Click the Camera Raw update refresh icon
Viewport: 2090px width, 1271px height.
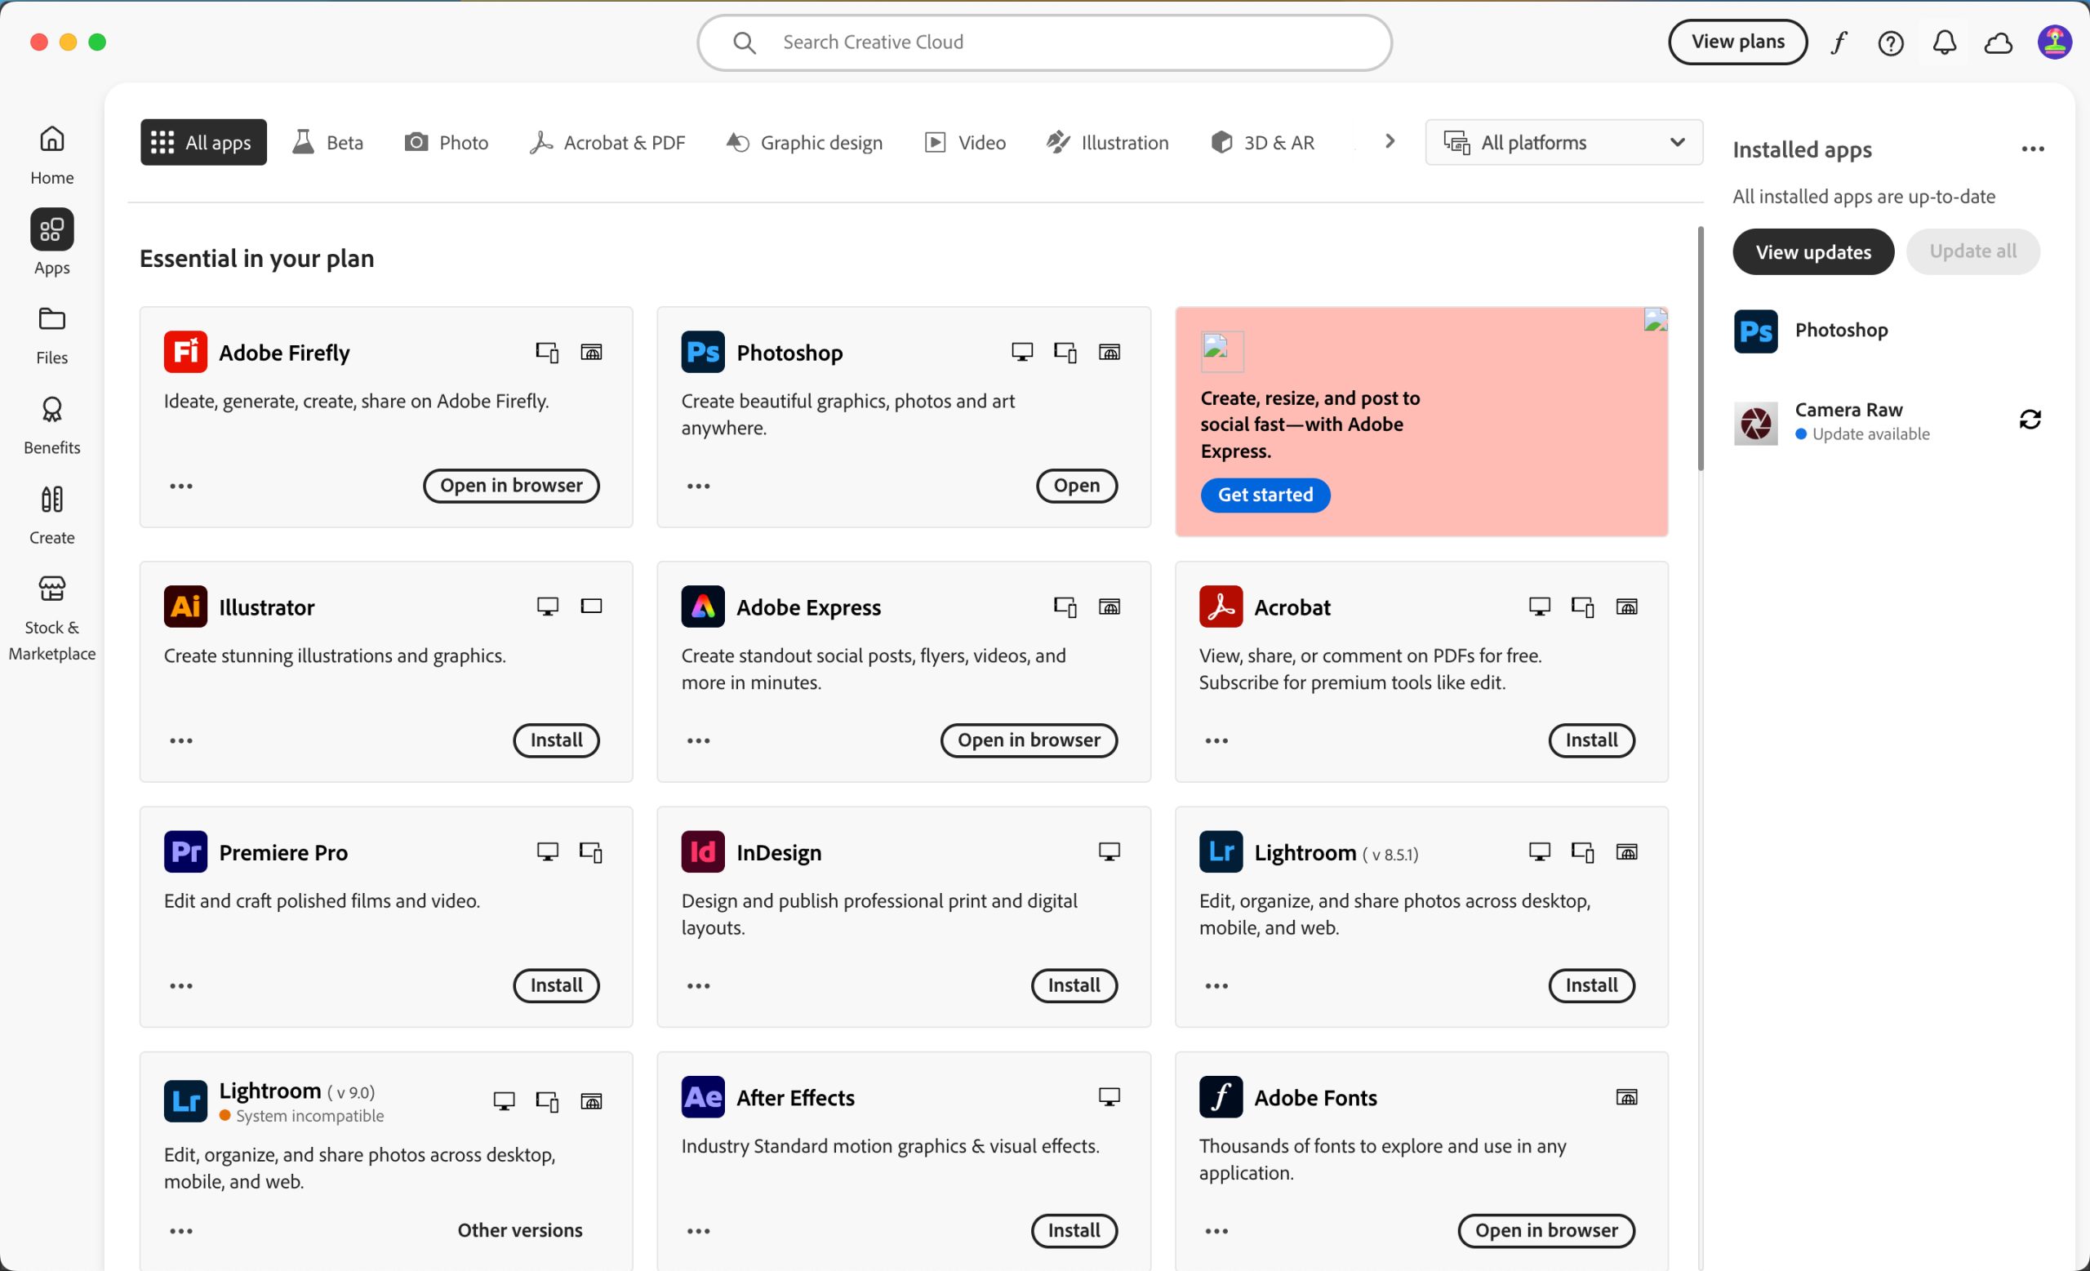pyautogui.click(x=2030, y=420)
